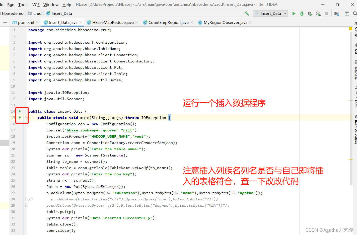Click the s: parameter hint before "Agatha"
This screenshot has height=235, width=357.
[234, 193]
